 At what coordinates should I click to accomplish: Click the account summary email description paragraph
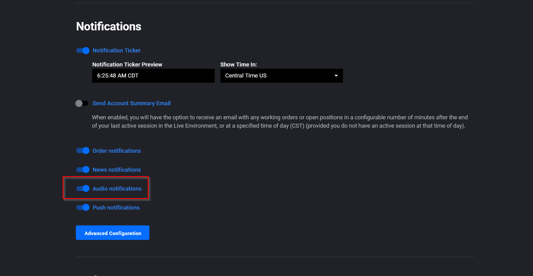[x=280, y=121]
